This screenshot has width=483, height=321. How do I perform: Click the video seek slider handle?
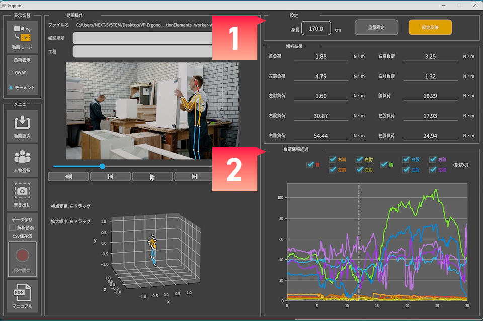[102, 166]
